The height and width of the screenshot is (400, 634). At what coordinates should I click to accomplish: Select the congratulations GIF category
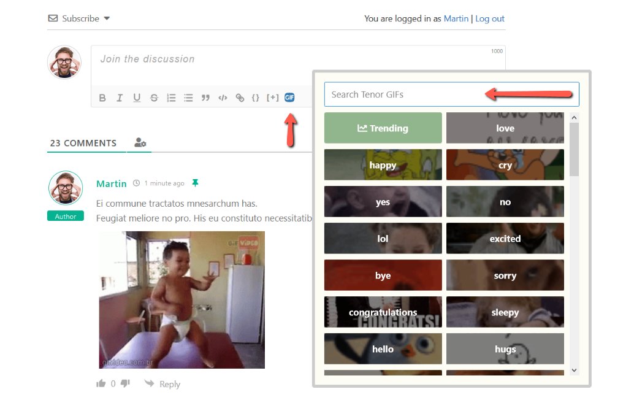[x=383, y=312]
